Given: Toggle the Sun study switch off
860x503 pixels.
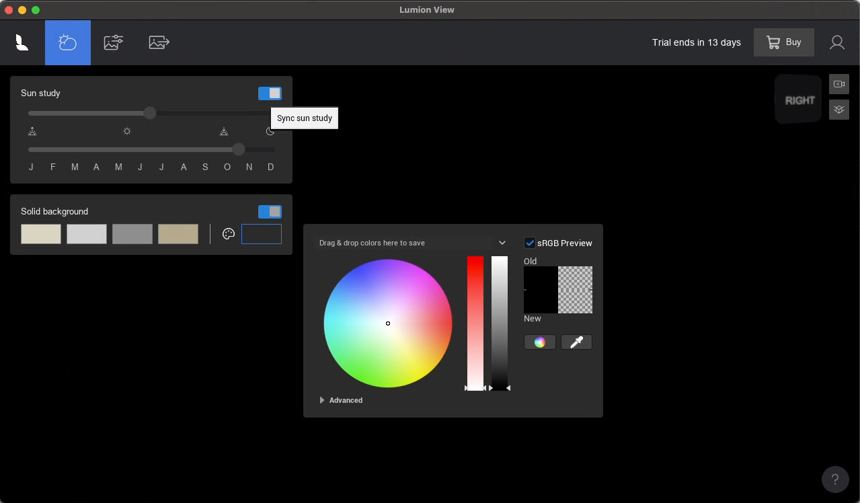Looking at the screenshot, I should click(x=270, y=93).
